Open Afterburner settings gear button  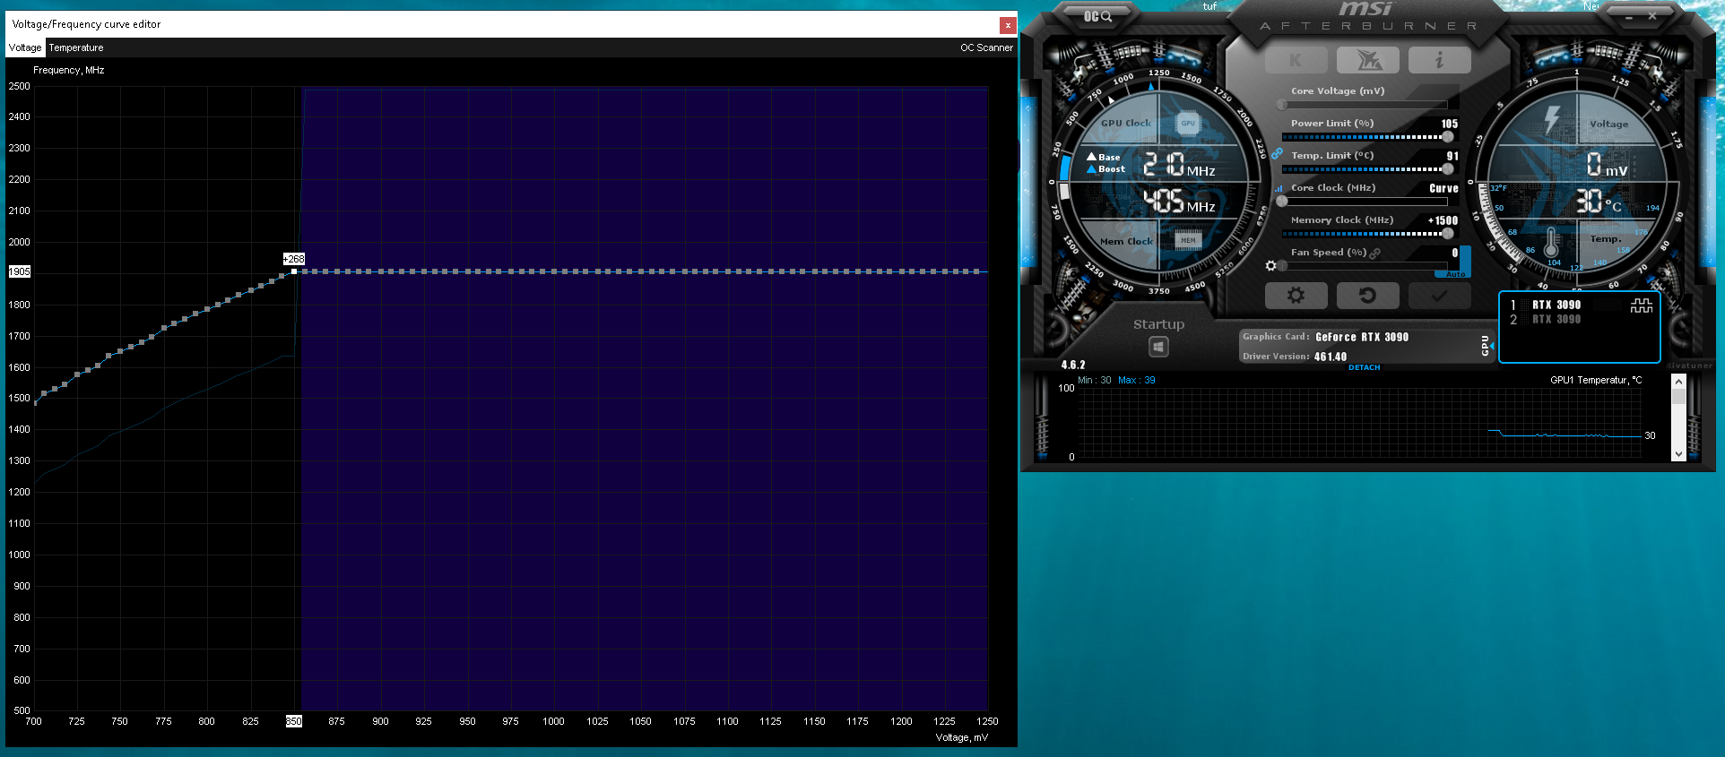pos(1296,295)
